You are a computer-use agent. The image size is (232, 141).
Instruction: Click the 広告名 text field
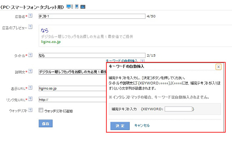92,16
